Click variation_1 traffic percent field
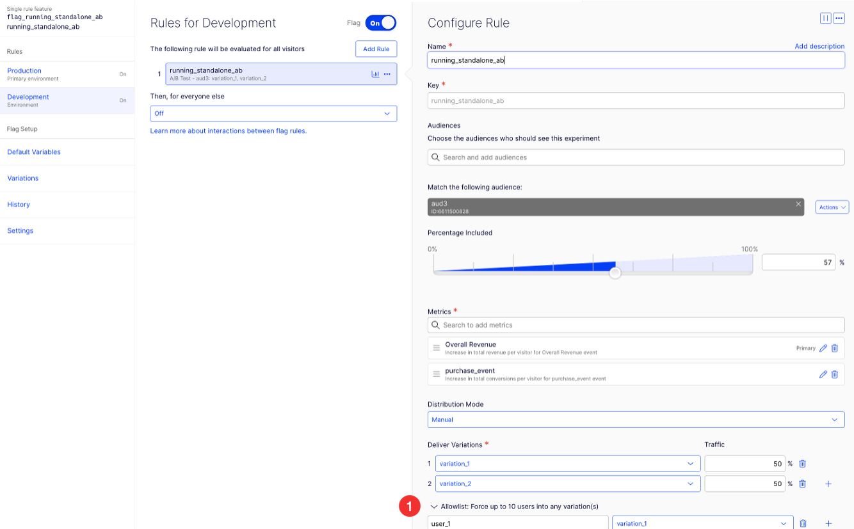This screenshot has width=854, height=529. [745, 464]
